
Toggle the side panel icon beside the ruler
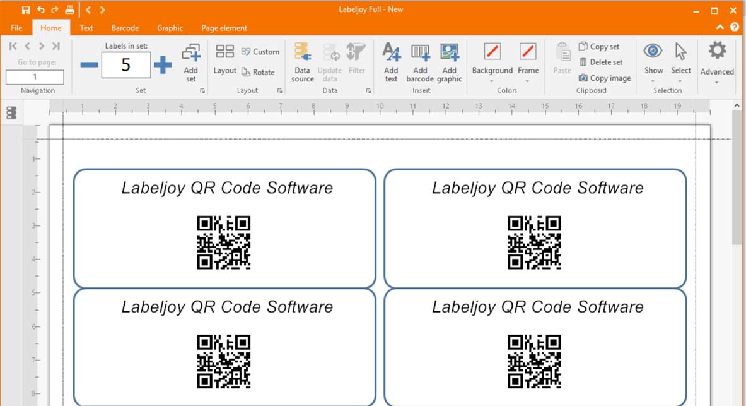click(11, 112)
